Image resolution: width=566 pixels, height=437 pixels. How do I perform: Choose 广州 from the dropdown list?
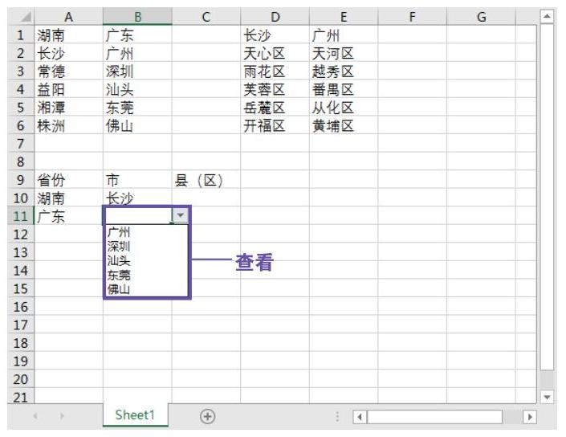pos(146,232)
